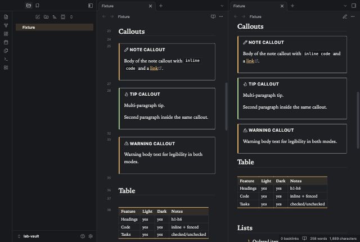Switch to the right pane Fixture tab
The image size is (360, 242).
tap(259, 6)
